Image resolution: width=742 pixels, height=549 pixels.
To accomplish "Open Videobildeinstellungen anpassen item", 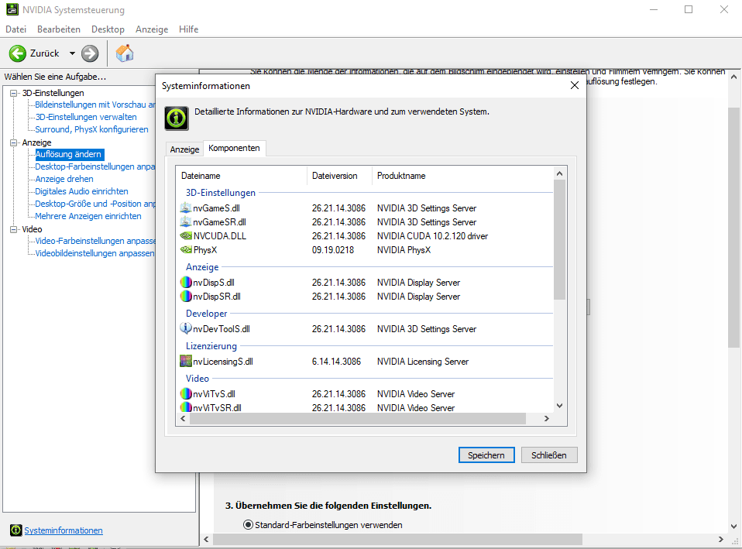I will pyautogui.click(x=95, y=253).
